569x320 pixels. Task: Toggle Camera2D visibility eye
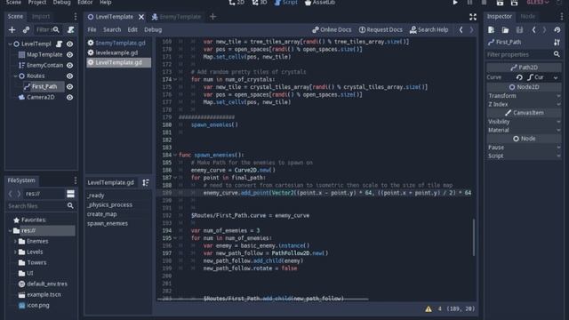[69, 97]
